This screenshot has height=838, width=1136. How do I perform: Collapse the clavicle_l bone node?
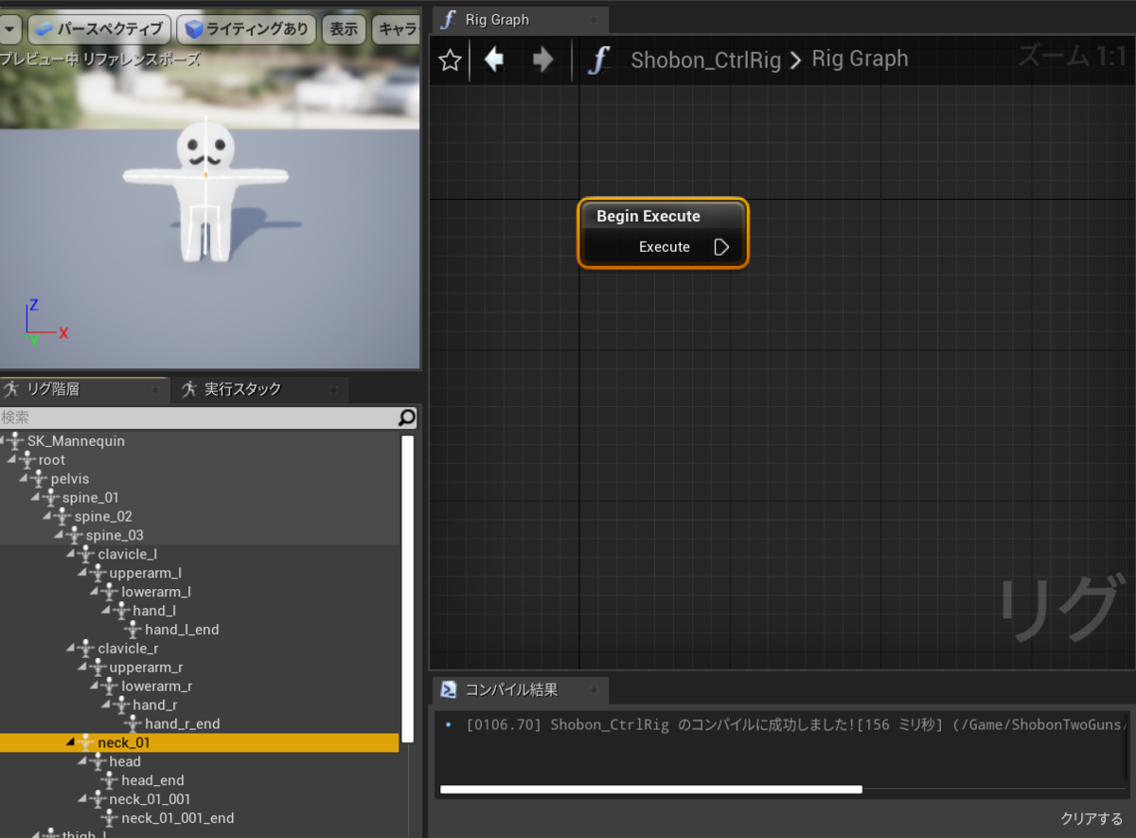(71, 554)
